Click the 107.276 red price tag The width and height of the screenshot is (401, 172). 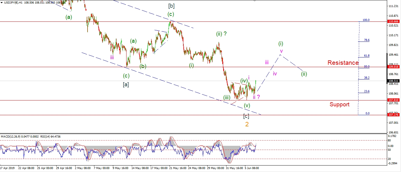[393, 115]
